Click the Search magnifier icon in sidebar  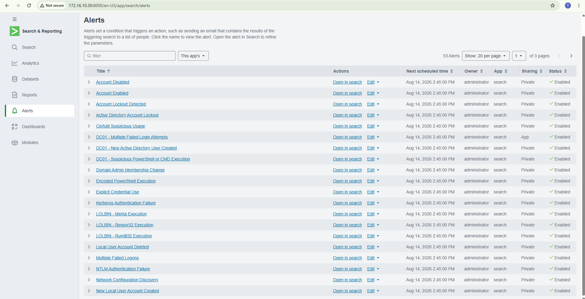point(15,47)
